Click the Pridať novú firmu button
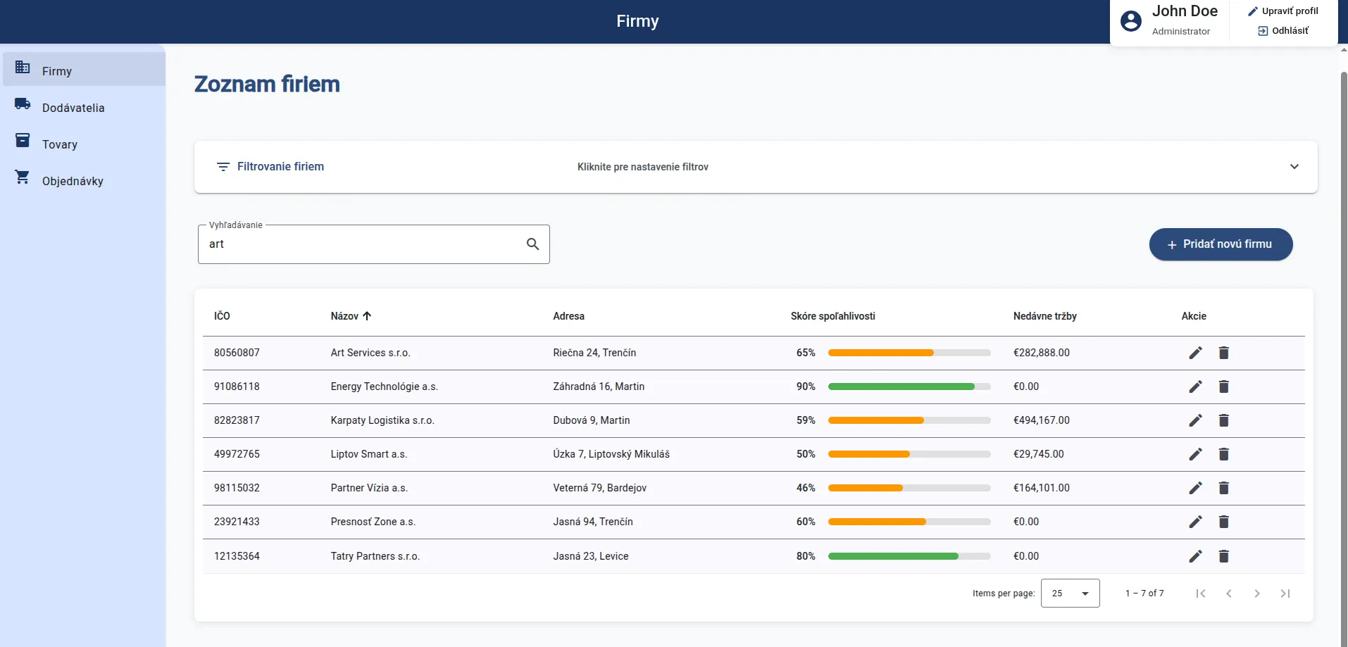This screenshot has height=647, width=1348. (x=1220, y=244)
